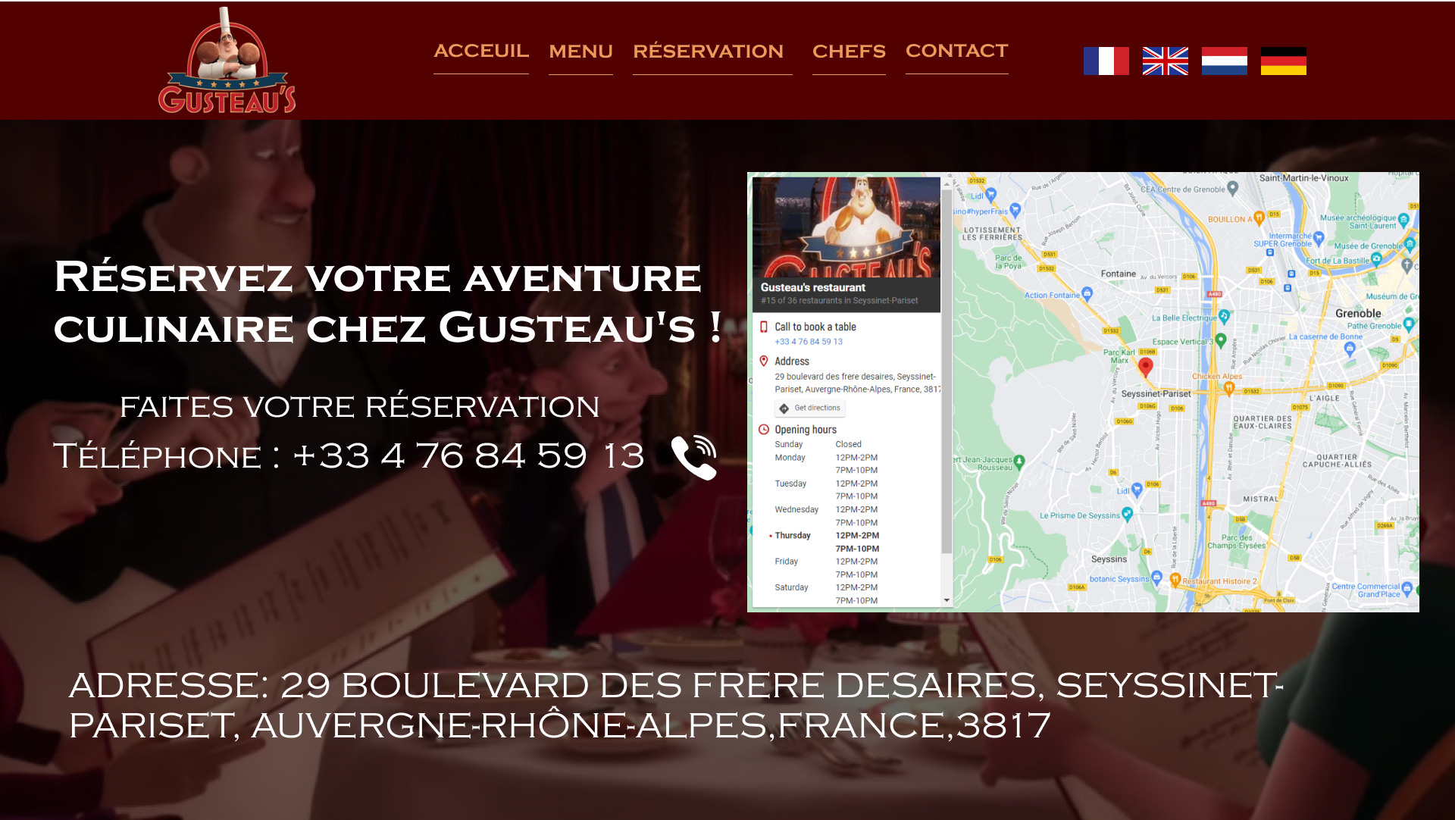Image resolution: width=1455 pixels, height=820 pixels.
Task: Click the red restaurant location pin on map
Action: [x=1146, y=368]
